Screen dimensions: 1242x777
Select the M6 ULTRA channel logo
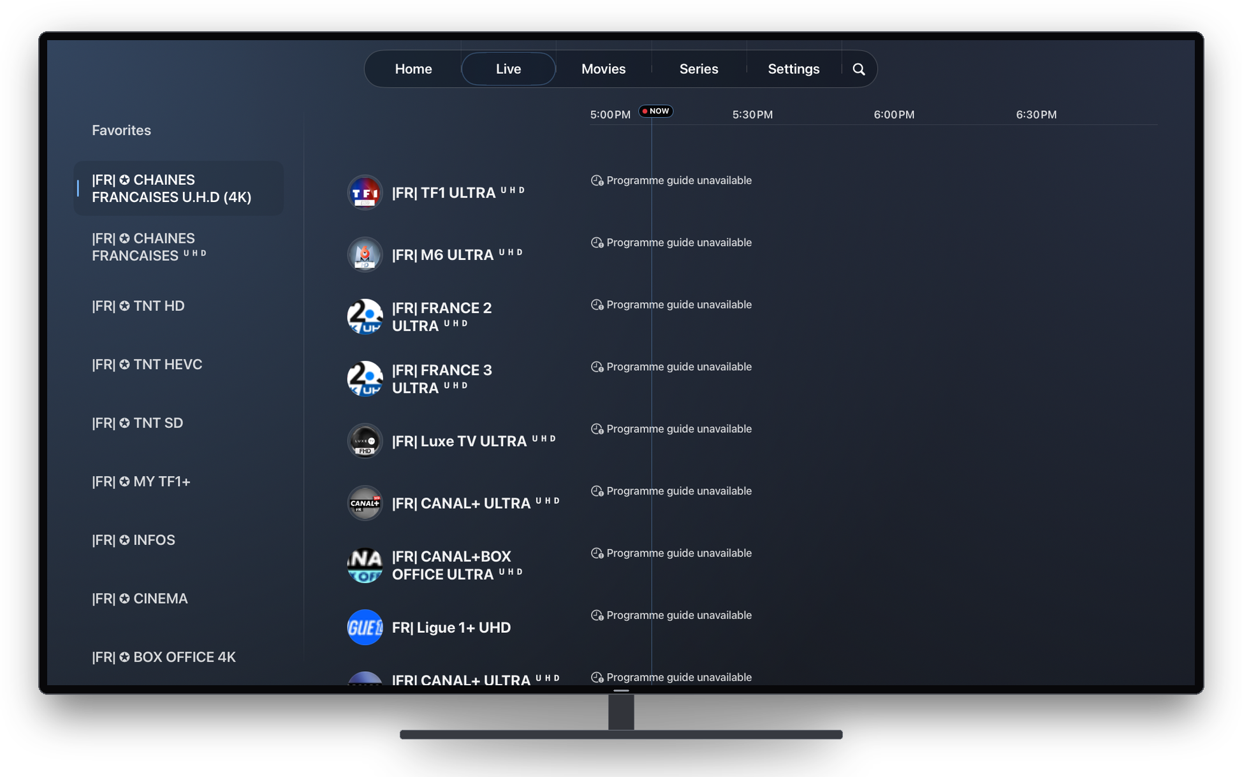tap(365, 254)
